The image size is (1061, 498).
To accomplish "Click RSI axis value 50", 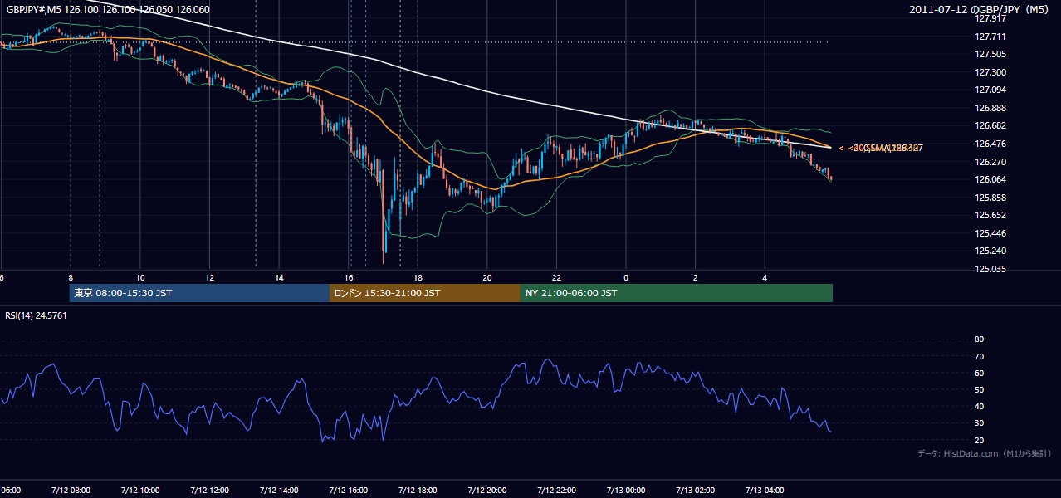I will coord(979,390).
